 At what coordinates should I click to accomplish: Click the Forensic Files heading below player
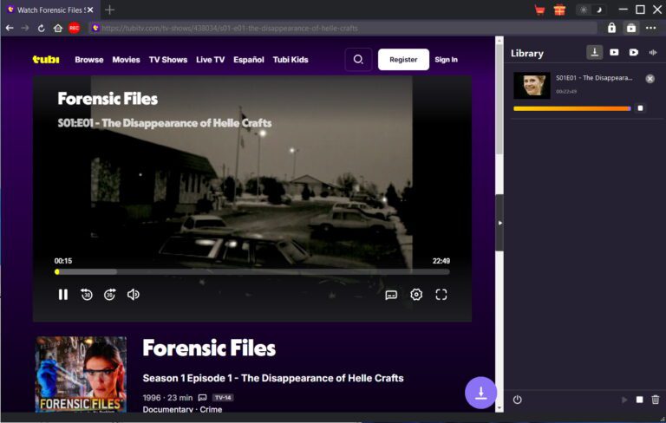(209, 348)
